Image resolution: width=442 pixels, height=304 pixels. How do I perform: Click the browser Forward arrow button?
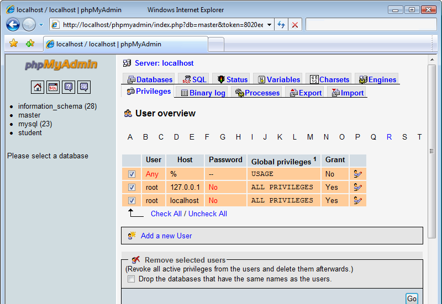point(29,24)
